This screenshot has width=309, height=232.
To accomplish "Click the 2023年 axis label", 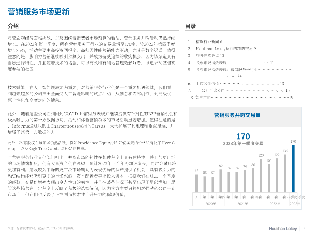I will [295, 204].
